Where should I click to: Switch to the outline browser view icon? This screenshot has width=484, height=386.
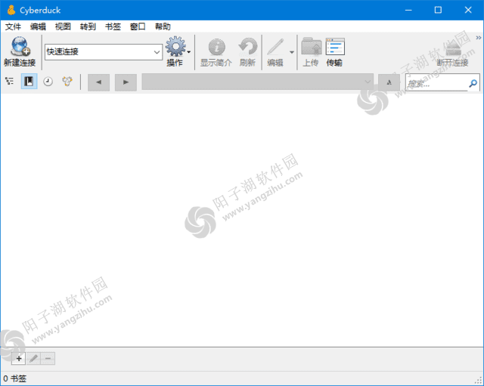pos(10,82)
